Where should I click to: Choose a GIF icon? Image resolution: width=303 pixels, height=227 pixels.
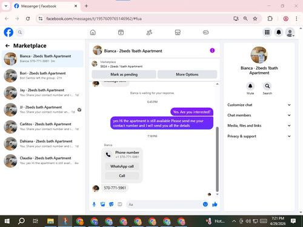click(x=120, y=205)
